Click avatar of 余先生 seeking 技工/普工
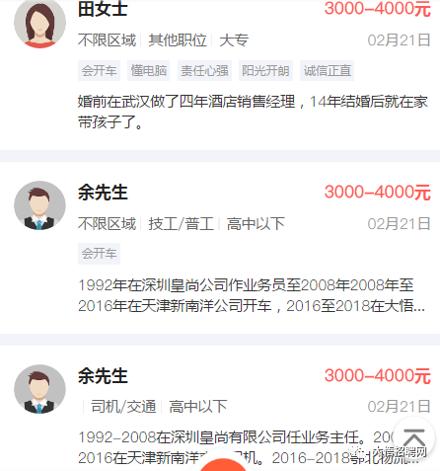The width and height of the screenshot is (440, 471). pyautogui.click(x=39, y=205)
